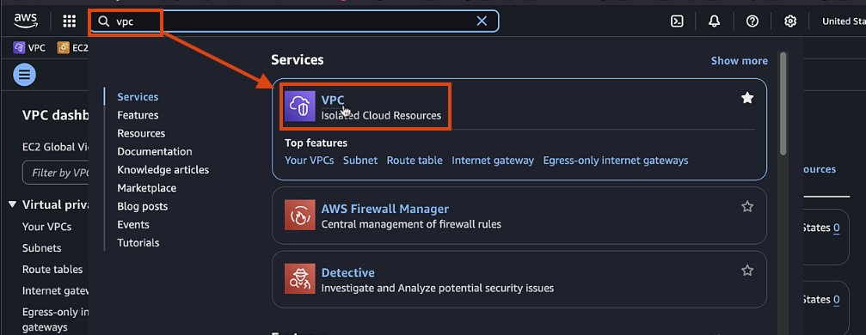Open Subnet top feature link
The width and height of the screenshot is (866, 335).
point(360,160)
